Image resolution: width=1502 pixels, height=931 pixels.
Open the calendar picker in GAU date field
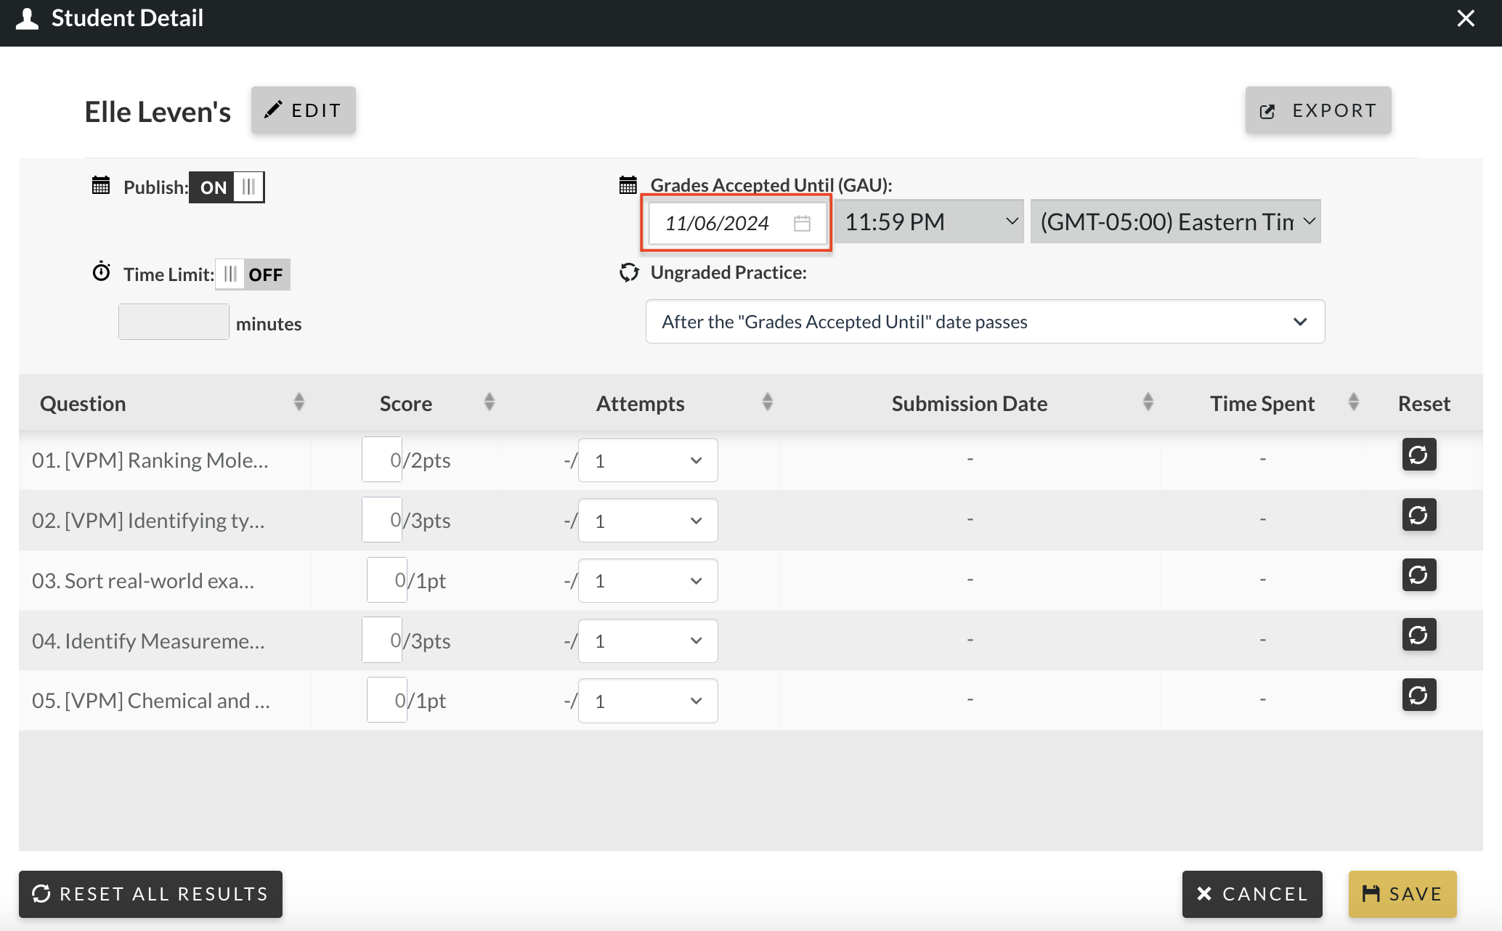point(802,223)
